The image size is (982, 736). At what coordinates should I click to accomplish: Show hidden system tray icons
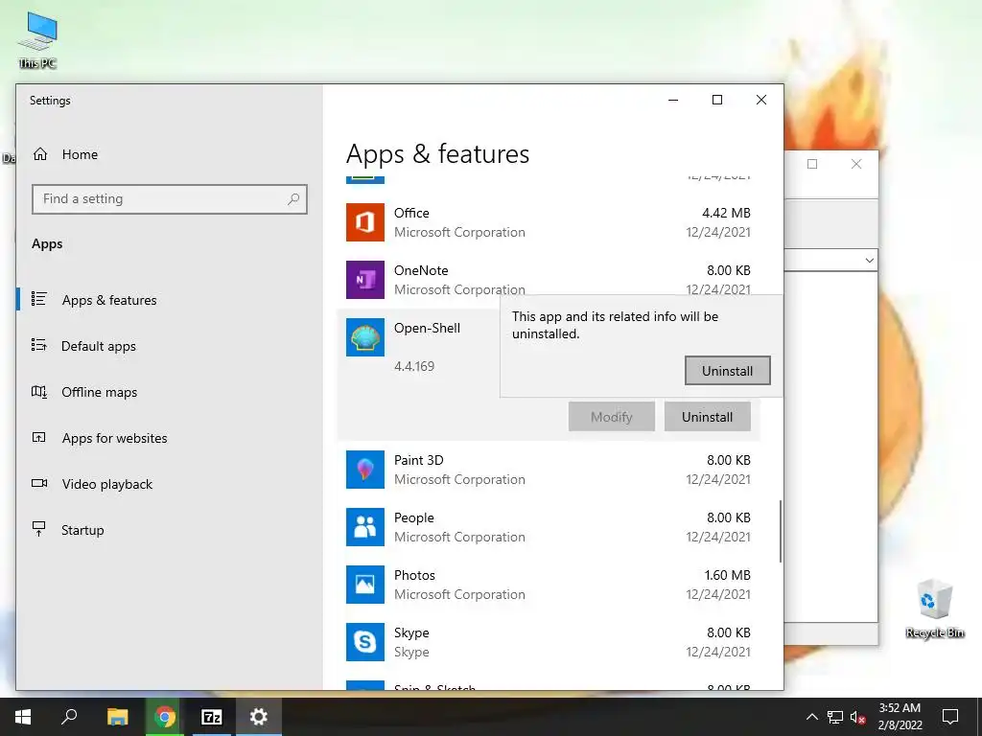811,717
